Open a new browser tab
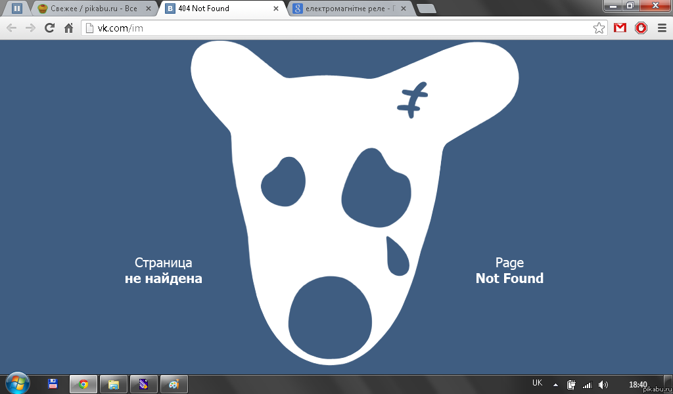Viewport: 673px width, 394px height. coord(426,9)
